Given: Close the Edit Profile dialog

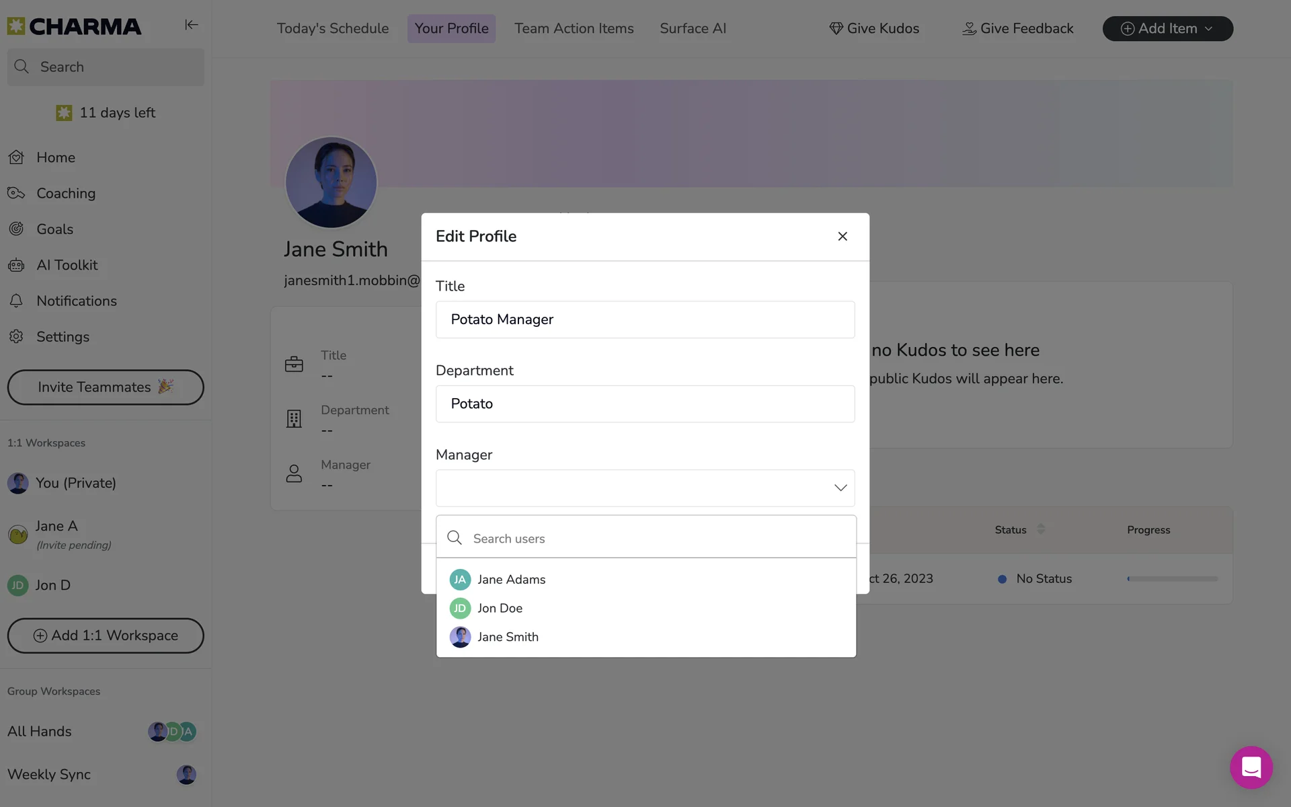Looking at the screenshot, I should [843, 236].
